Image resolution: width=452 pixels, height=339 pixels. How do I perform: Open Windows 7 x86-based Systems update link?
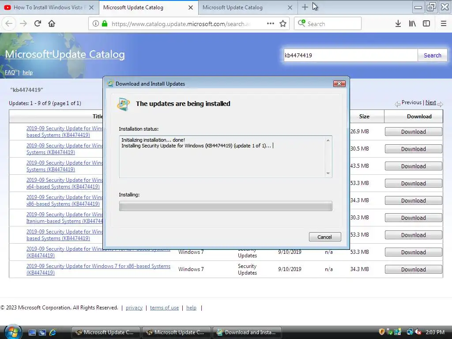tap(98, 269)
